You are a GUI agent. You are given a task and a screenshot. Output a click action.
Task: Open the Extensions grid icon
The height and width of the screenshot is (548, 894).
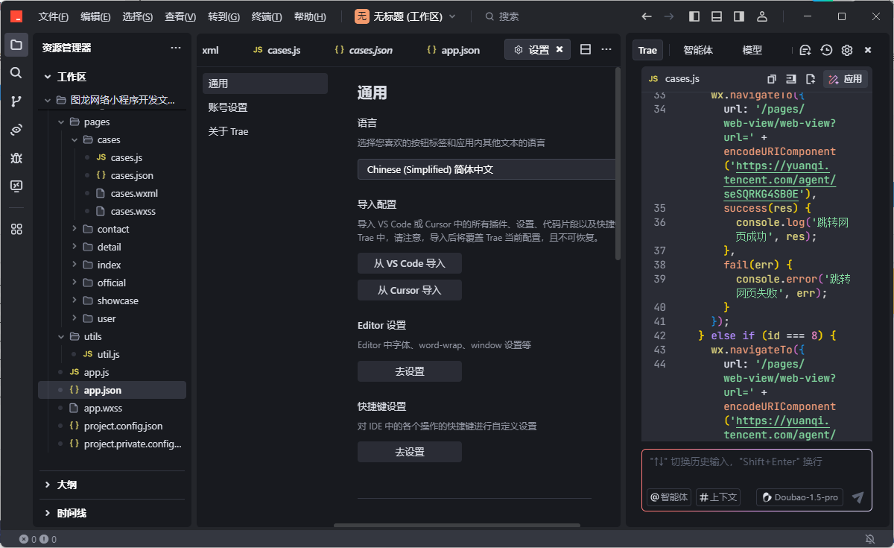[16, 229]
